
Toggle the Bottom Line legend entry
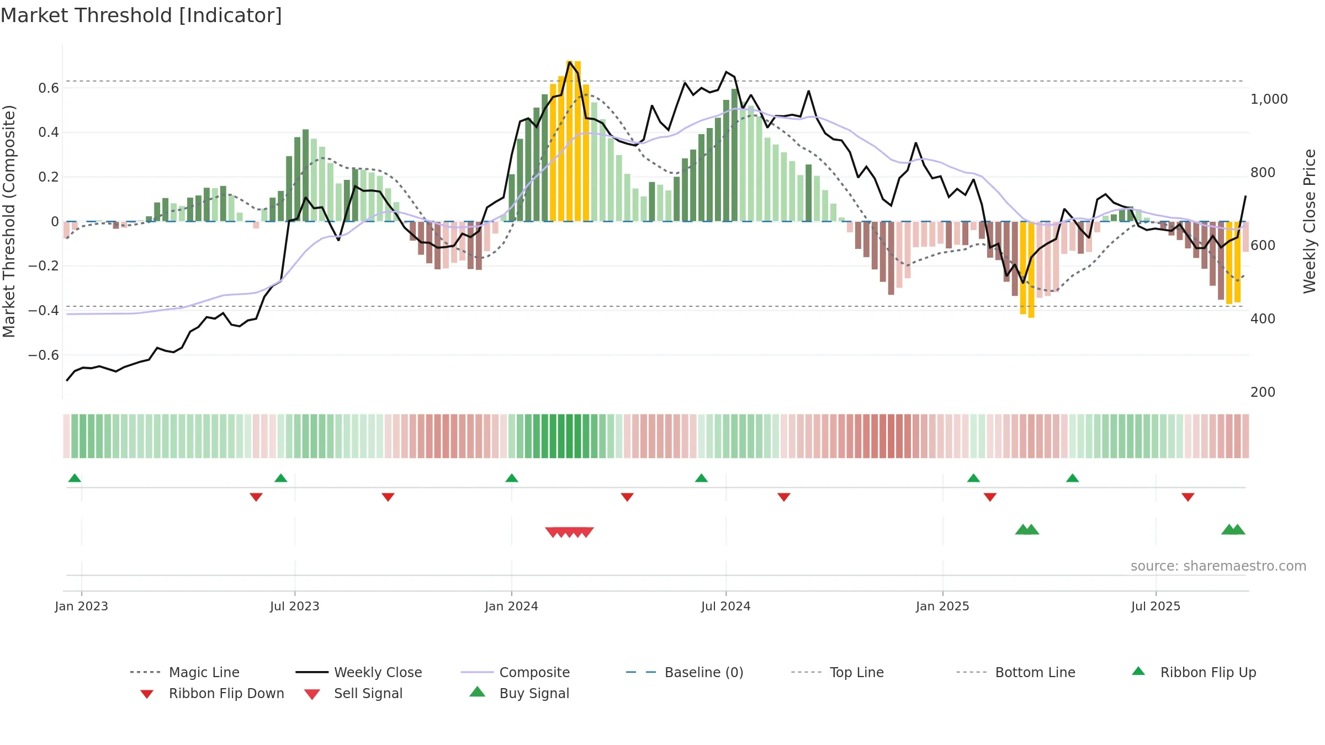1016,672
